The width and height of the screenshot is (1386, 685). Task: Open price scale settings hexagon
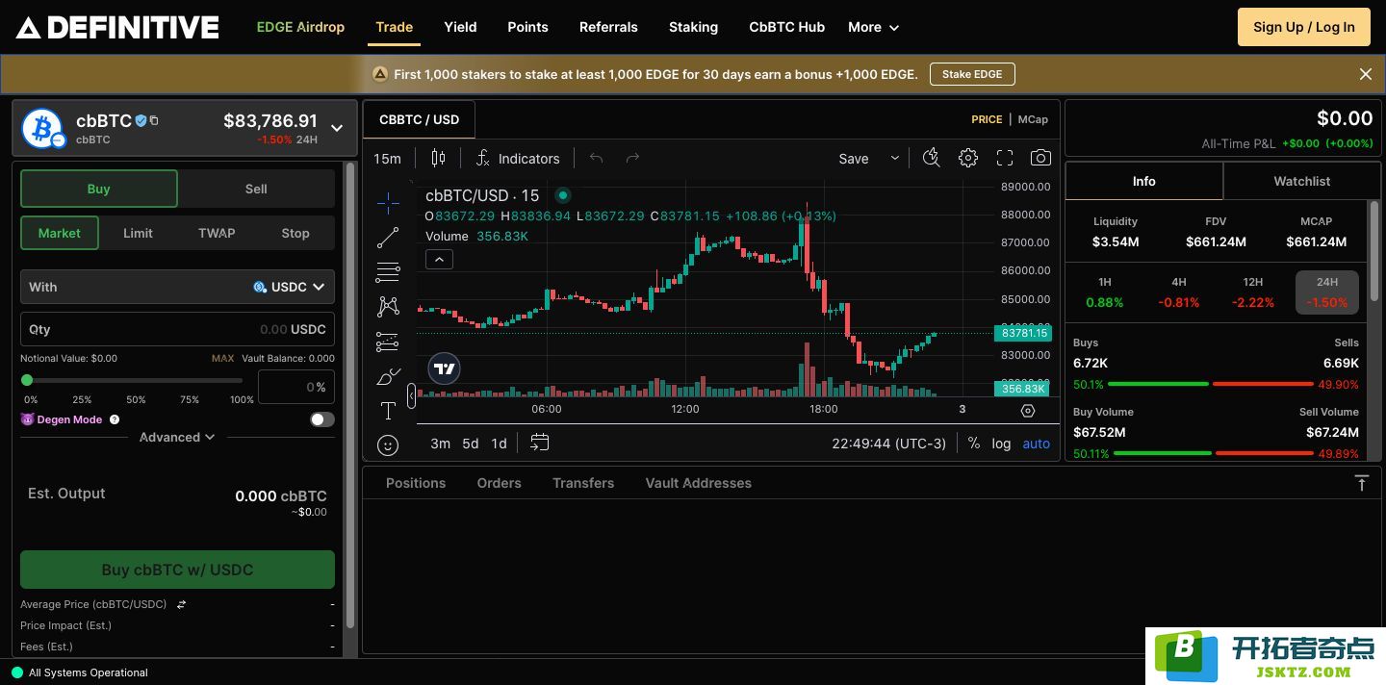pos(1028,410)
